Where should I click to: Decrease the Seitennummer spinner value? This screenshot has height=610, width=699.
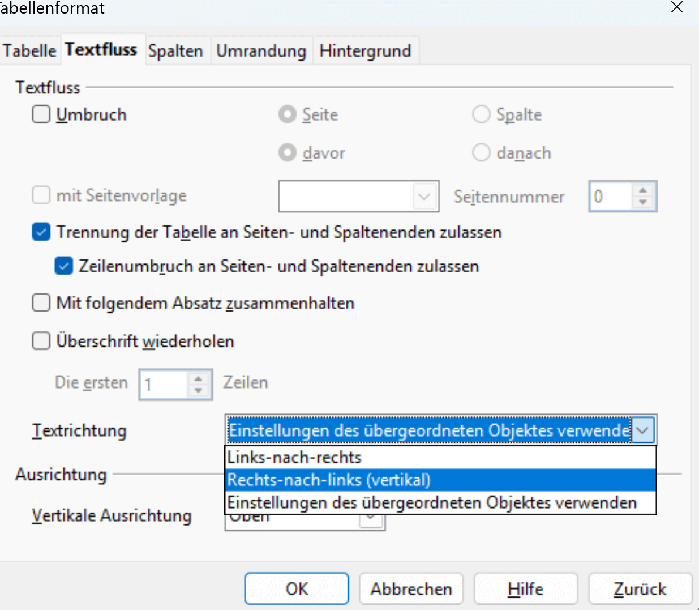[642, 202]
